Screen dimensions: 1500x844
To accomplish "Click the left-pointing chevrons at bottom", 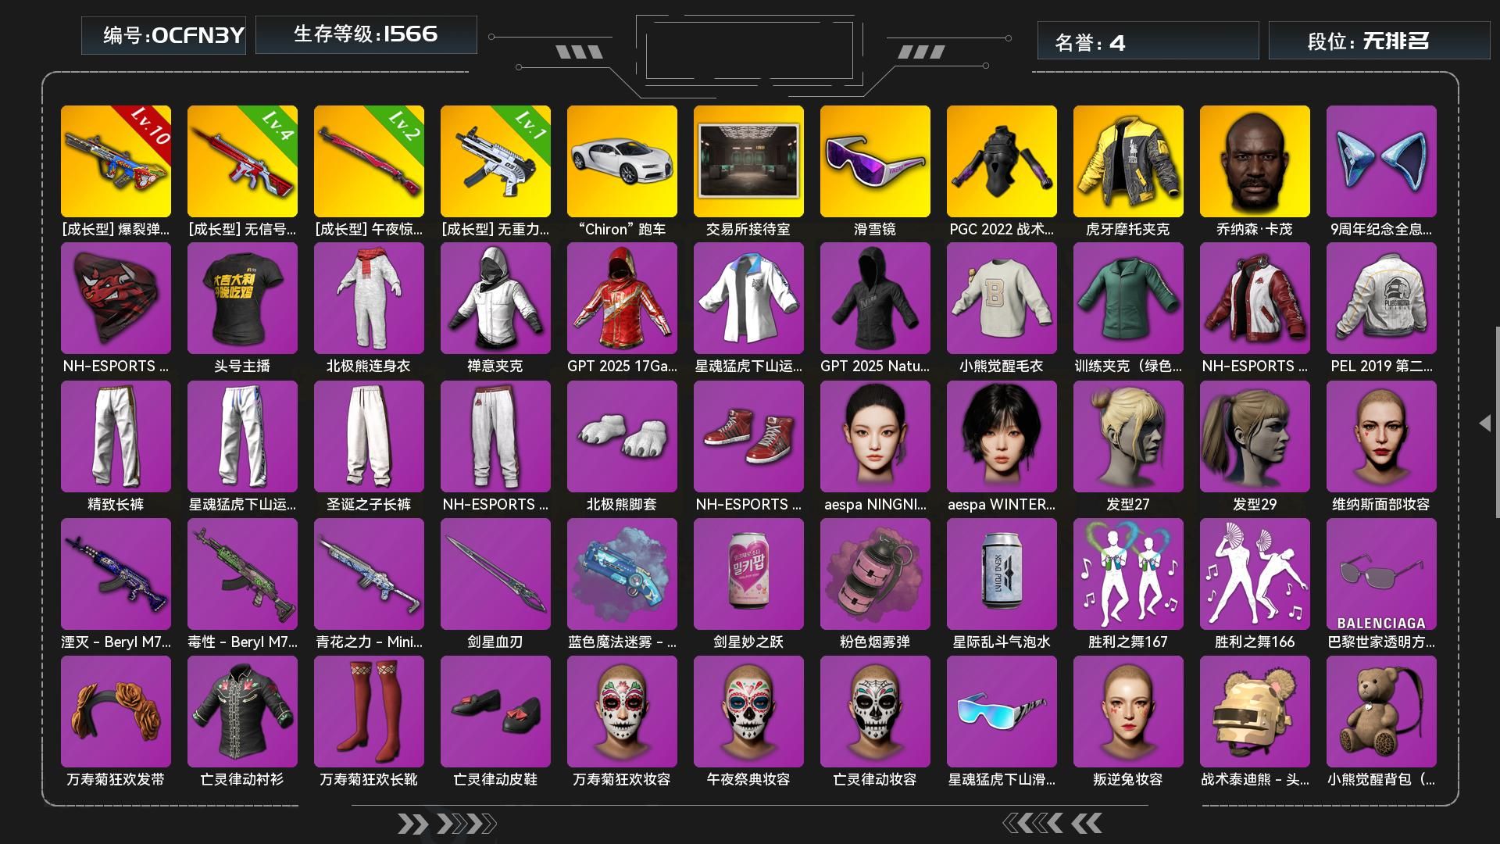I will point(1052,823).
